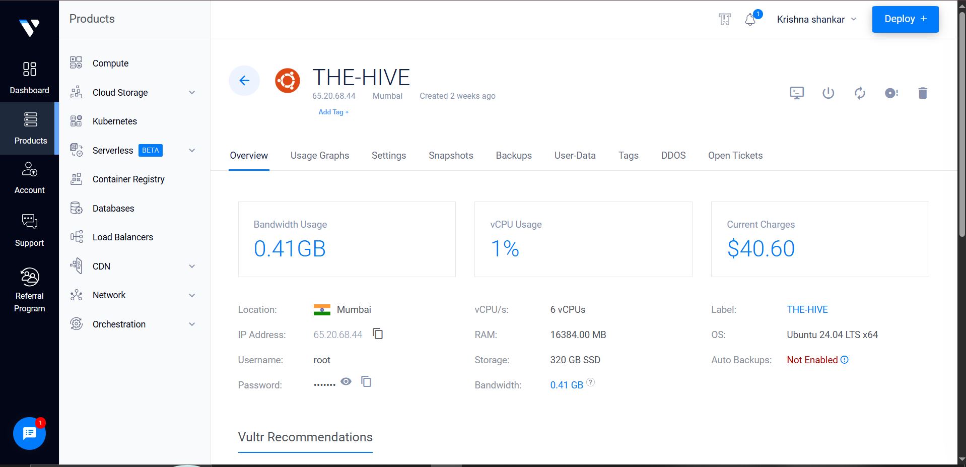
Task: Copy the password using copy icon
Action: (366, 381)
